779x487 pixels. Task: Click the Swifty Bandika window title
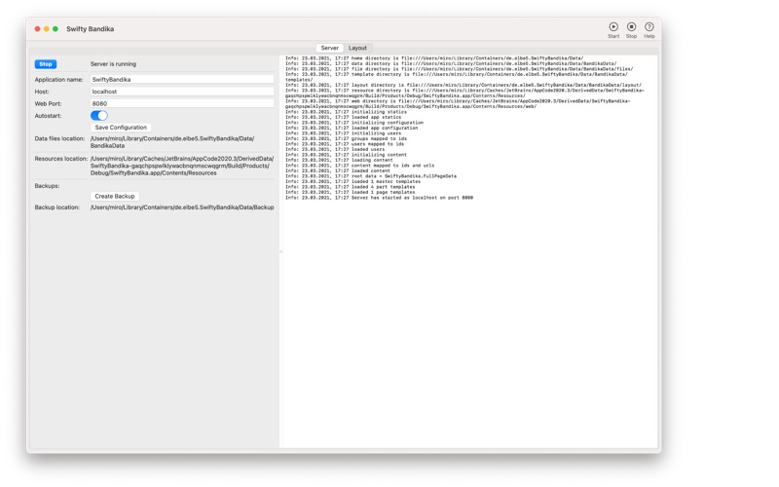(90, 29)
